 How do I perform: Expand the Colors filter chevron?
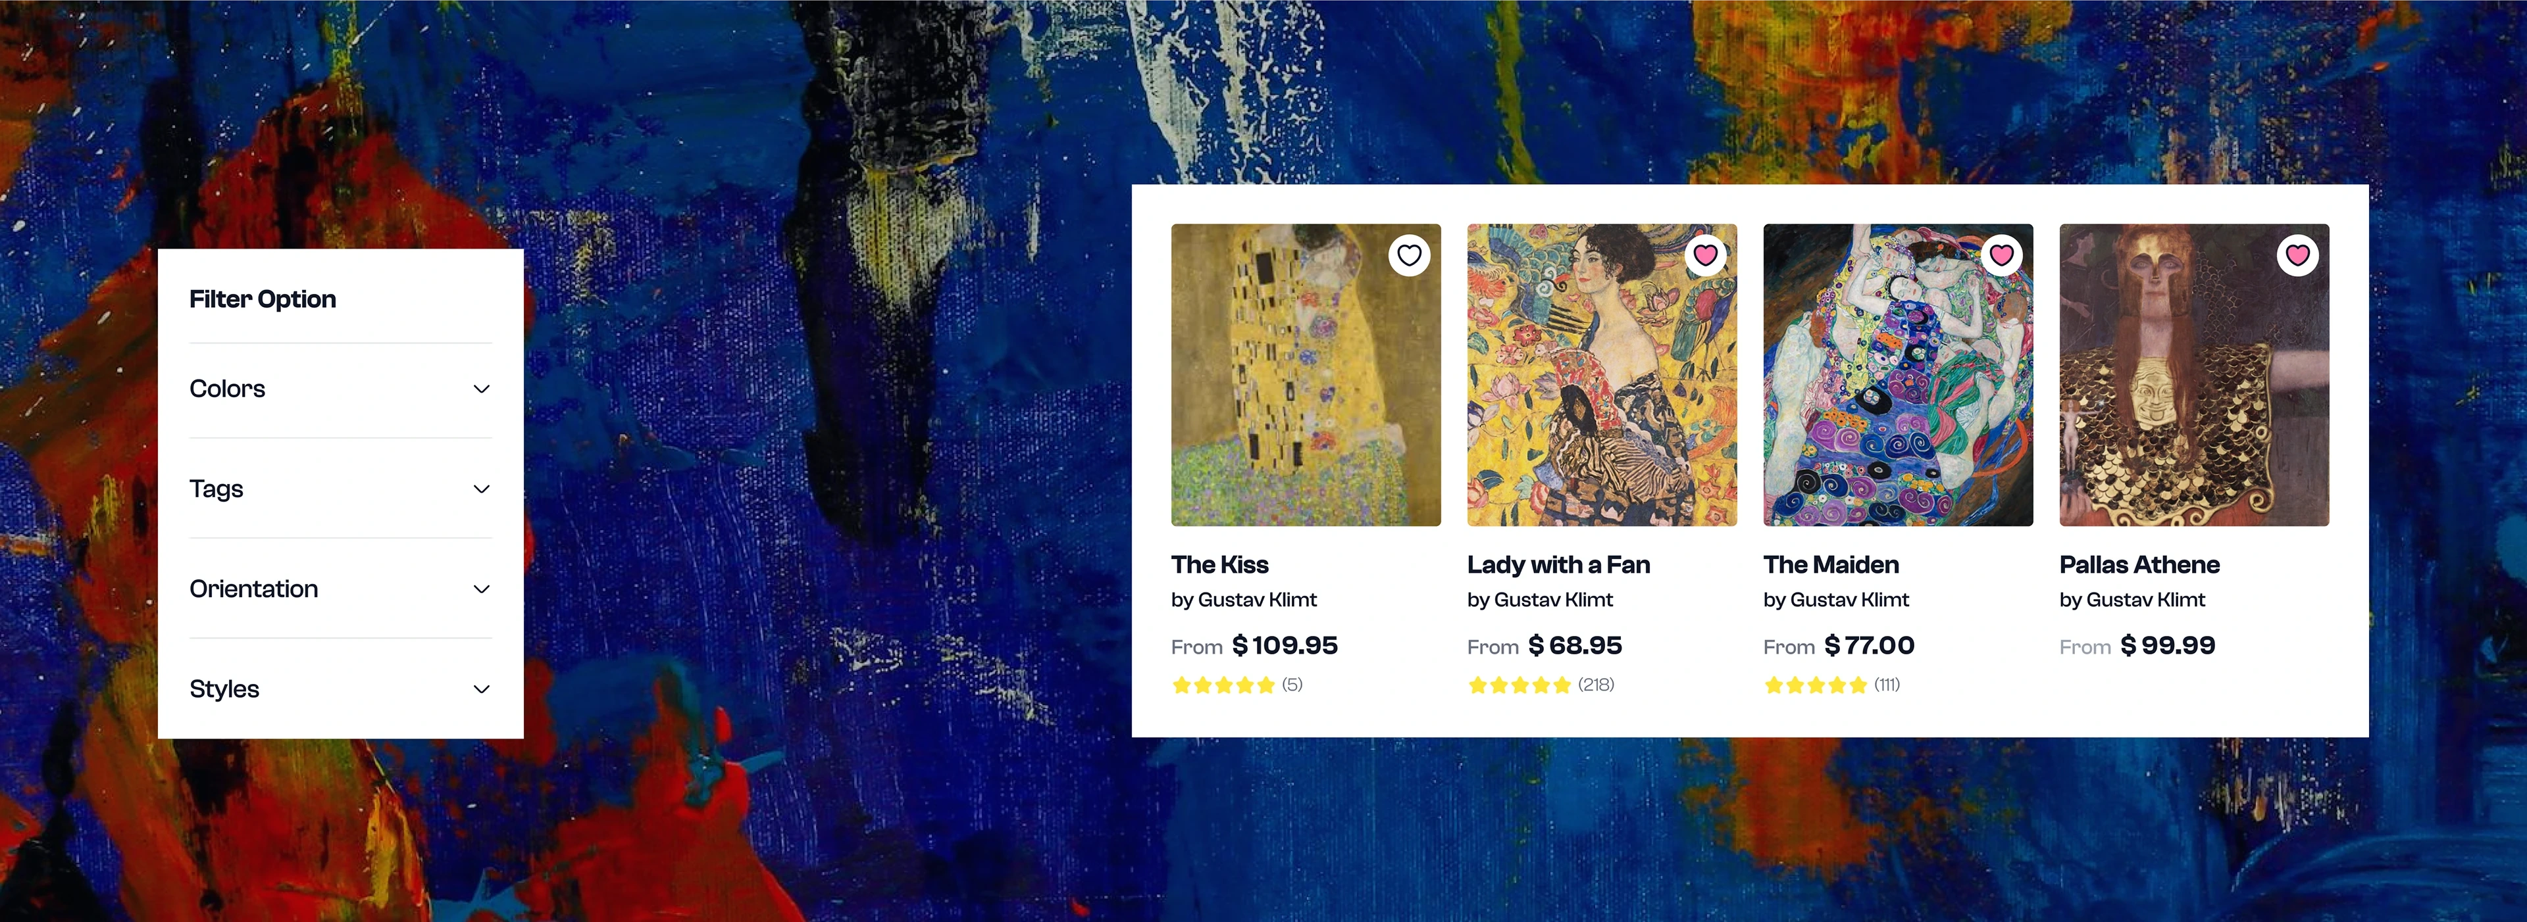(x=482, y=389)
